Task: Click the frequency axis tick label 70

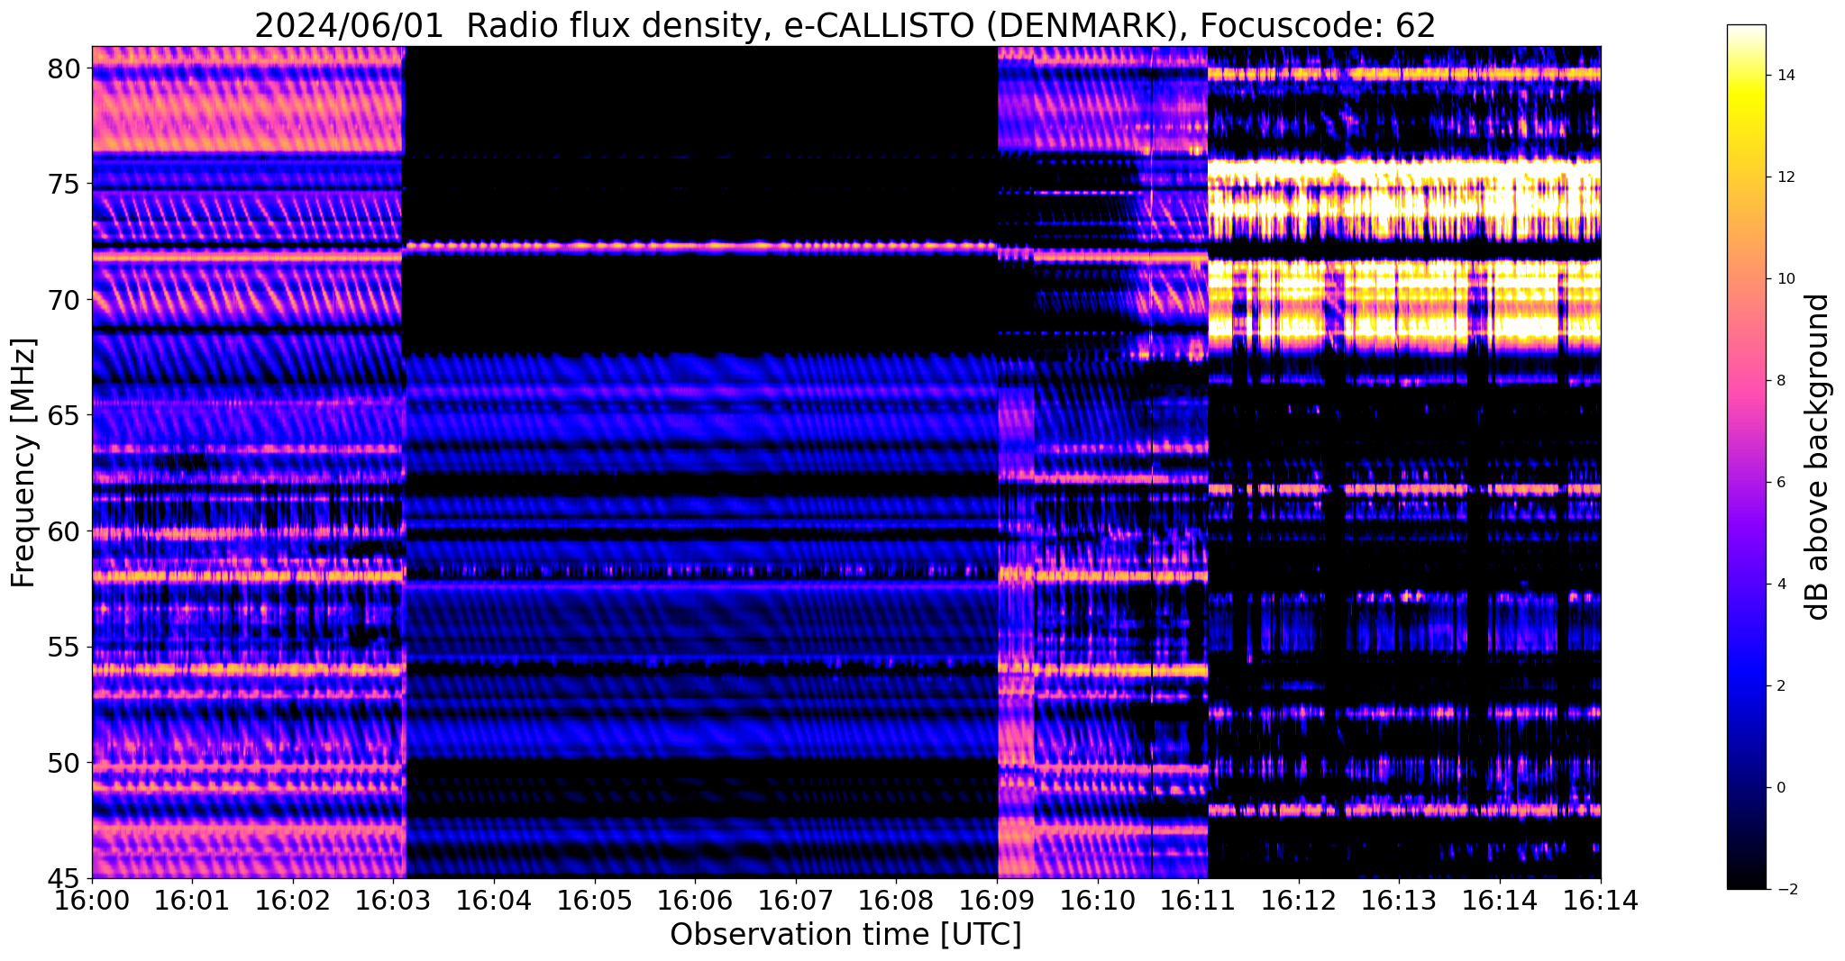Action: click(65, 300)
